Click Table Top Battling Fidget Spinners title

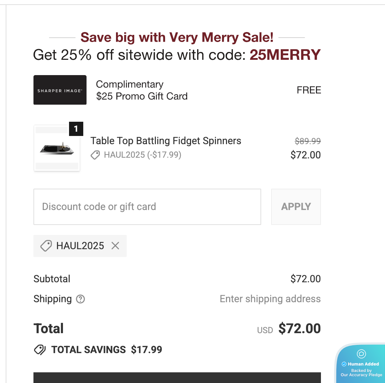[166, 141]
